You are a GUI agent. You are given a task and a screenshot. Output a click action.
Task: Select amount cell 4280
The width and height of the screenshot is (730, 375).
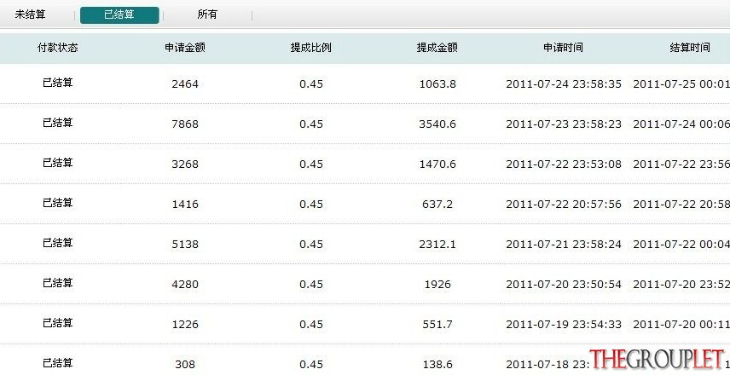click(x=185, y=285)
